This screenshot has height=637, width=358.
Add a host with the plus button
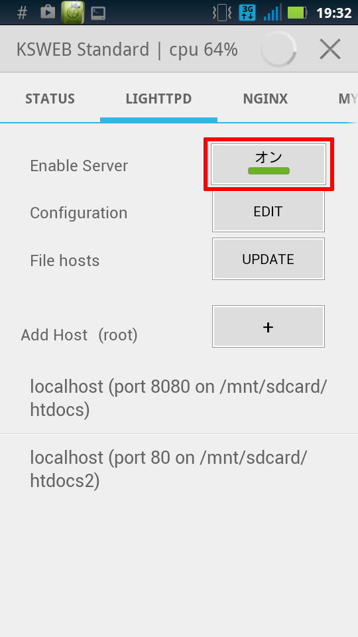coord(268,326)
